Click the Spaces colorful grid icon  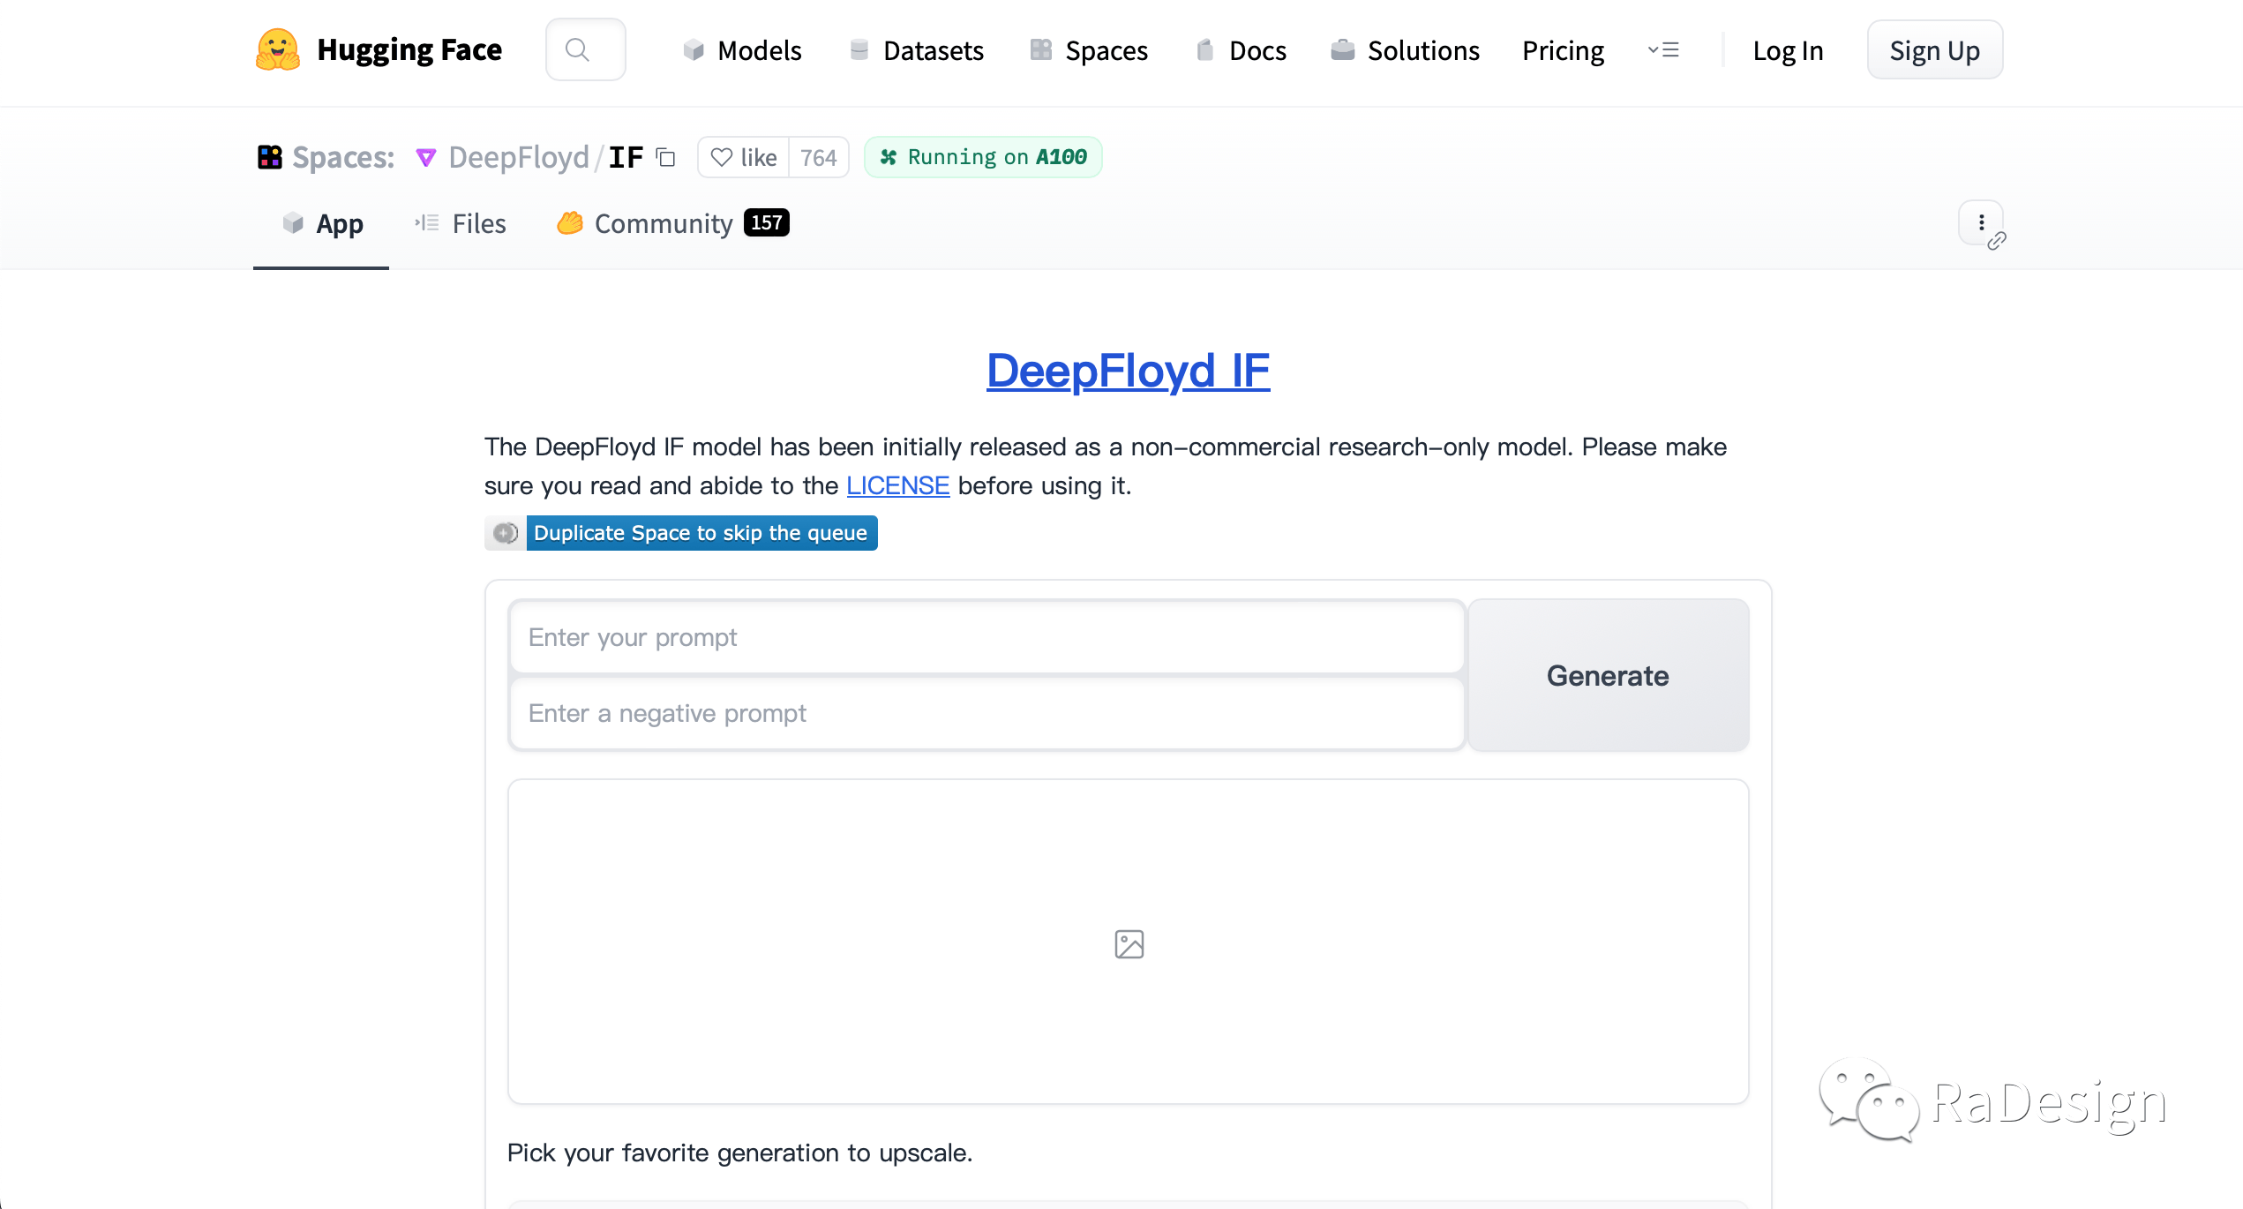[x=269, y=157]
